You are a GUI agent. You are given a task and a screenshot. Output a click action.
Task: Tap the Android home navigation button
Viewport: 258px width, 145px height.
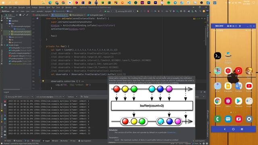coord(233,129)
